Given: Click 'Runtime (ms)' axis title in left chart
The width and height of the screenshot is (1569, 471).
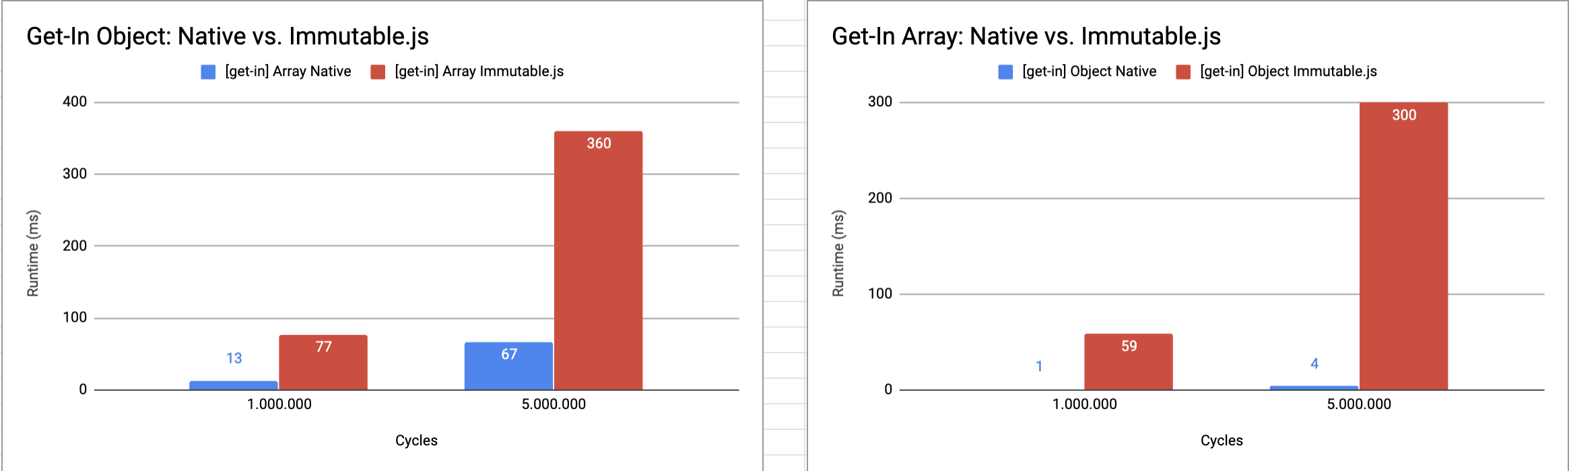Looking at the screenshot, I should point(33,253).
